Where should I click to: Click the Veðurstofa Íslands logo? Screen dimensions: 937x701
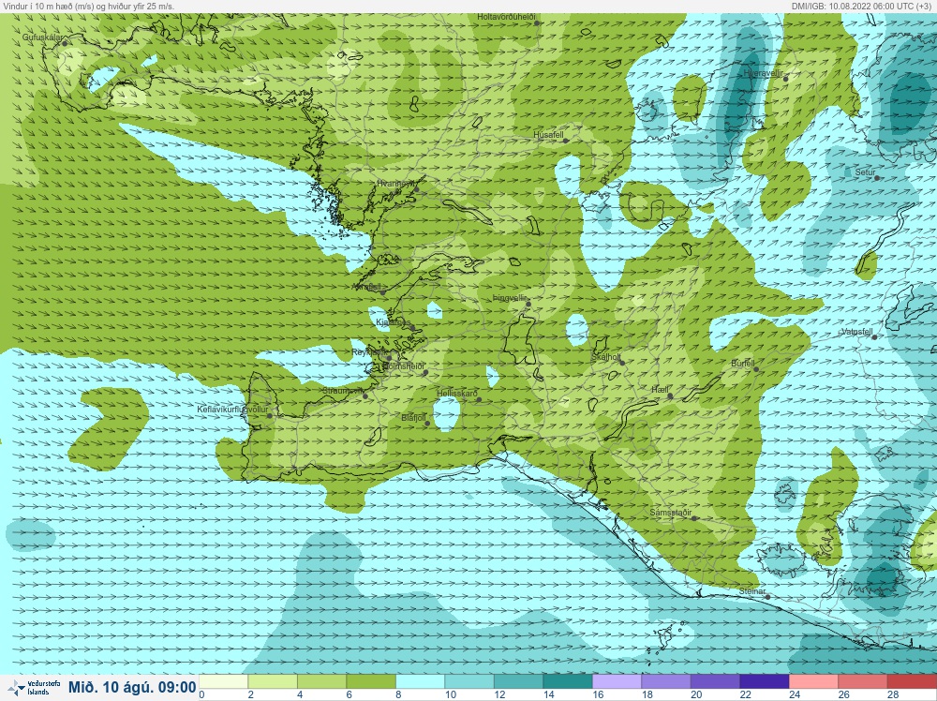click(34, 687)
